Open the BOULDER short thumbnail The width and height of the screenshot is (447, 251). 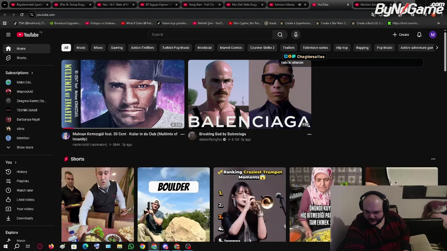click(x=174, y=204)
